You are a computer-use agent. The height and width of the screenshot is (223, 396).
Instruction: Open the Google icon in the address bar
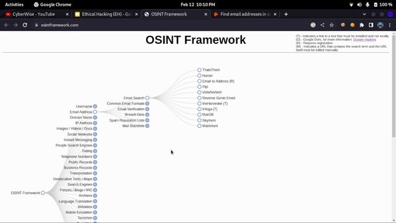click(313, 25)
